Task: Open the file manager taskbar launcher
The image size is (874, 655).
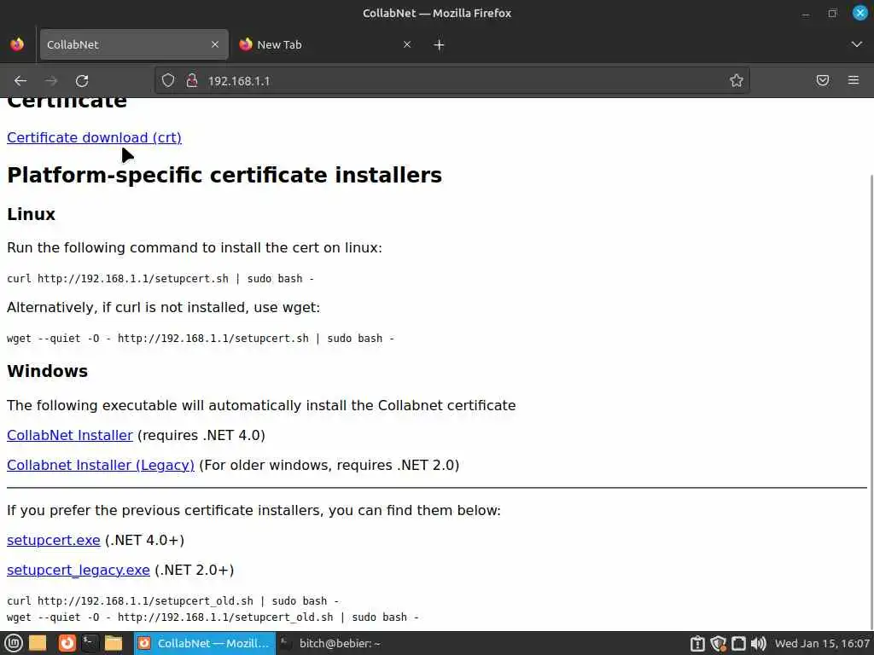Action: [x=114, y=643]
